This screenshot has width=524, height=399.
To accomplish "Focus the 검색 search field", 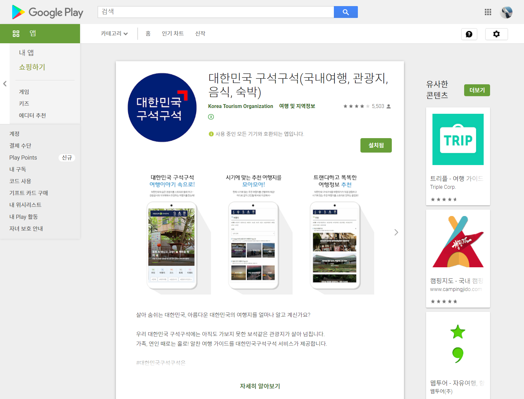I will 216,12.
